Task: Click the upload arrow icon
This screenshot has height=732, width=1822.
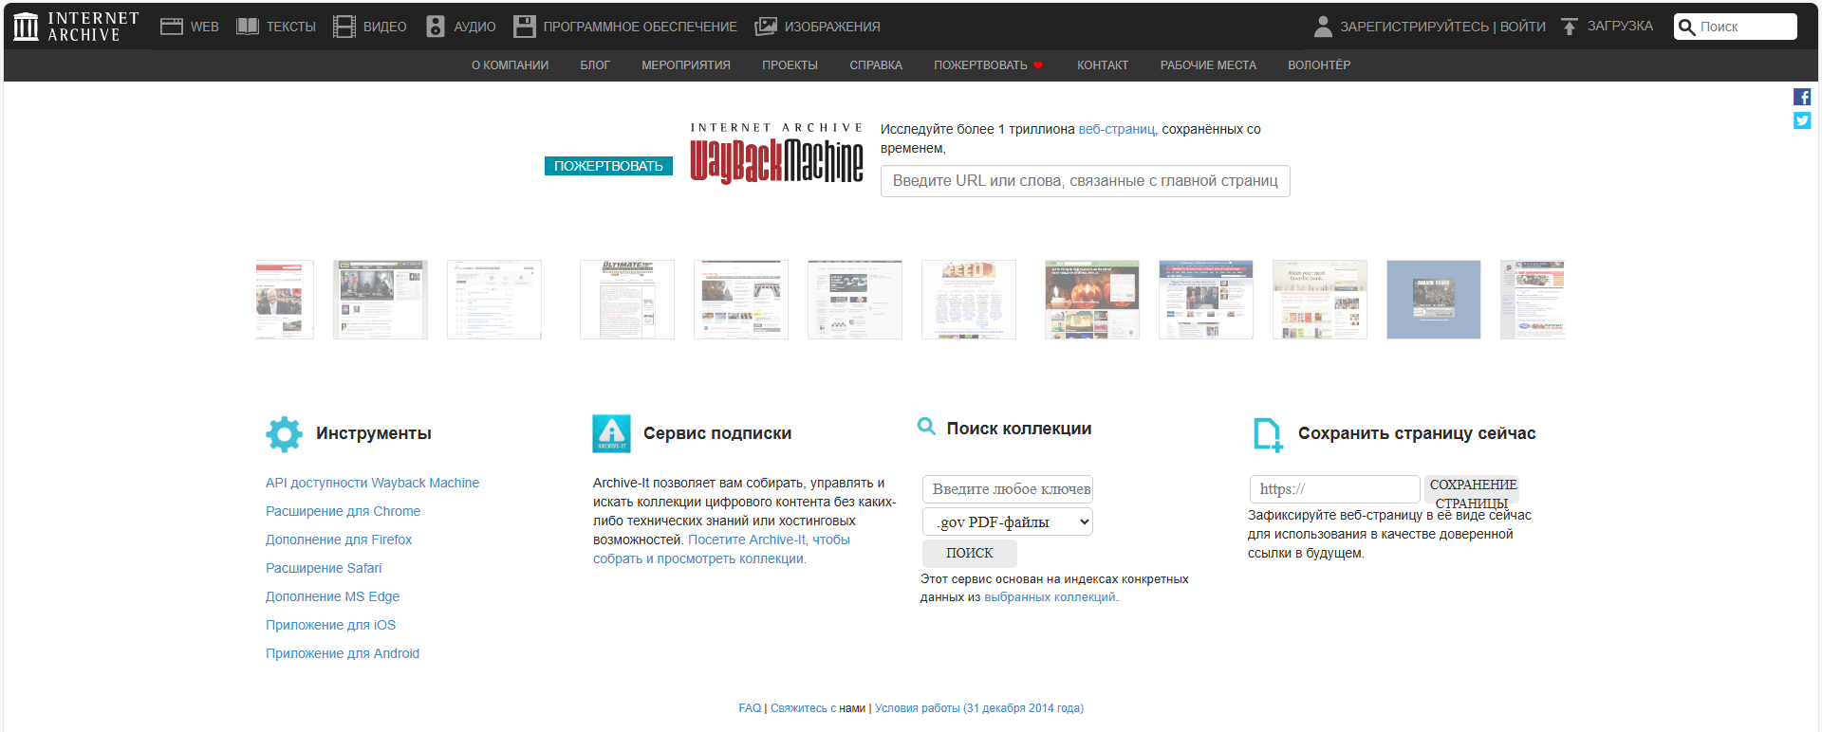Action: click(1570, 27)
